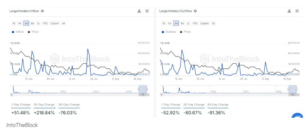Select 6m range on Outflow chart
This screenshot has width=307, height=132.
pos(182,23)
